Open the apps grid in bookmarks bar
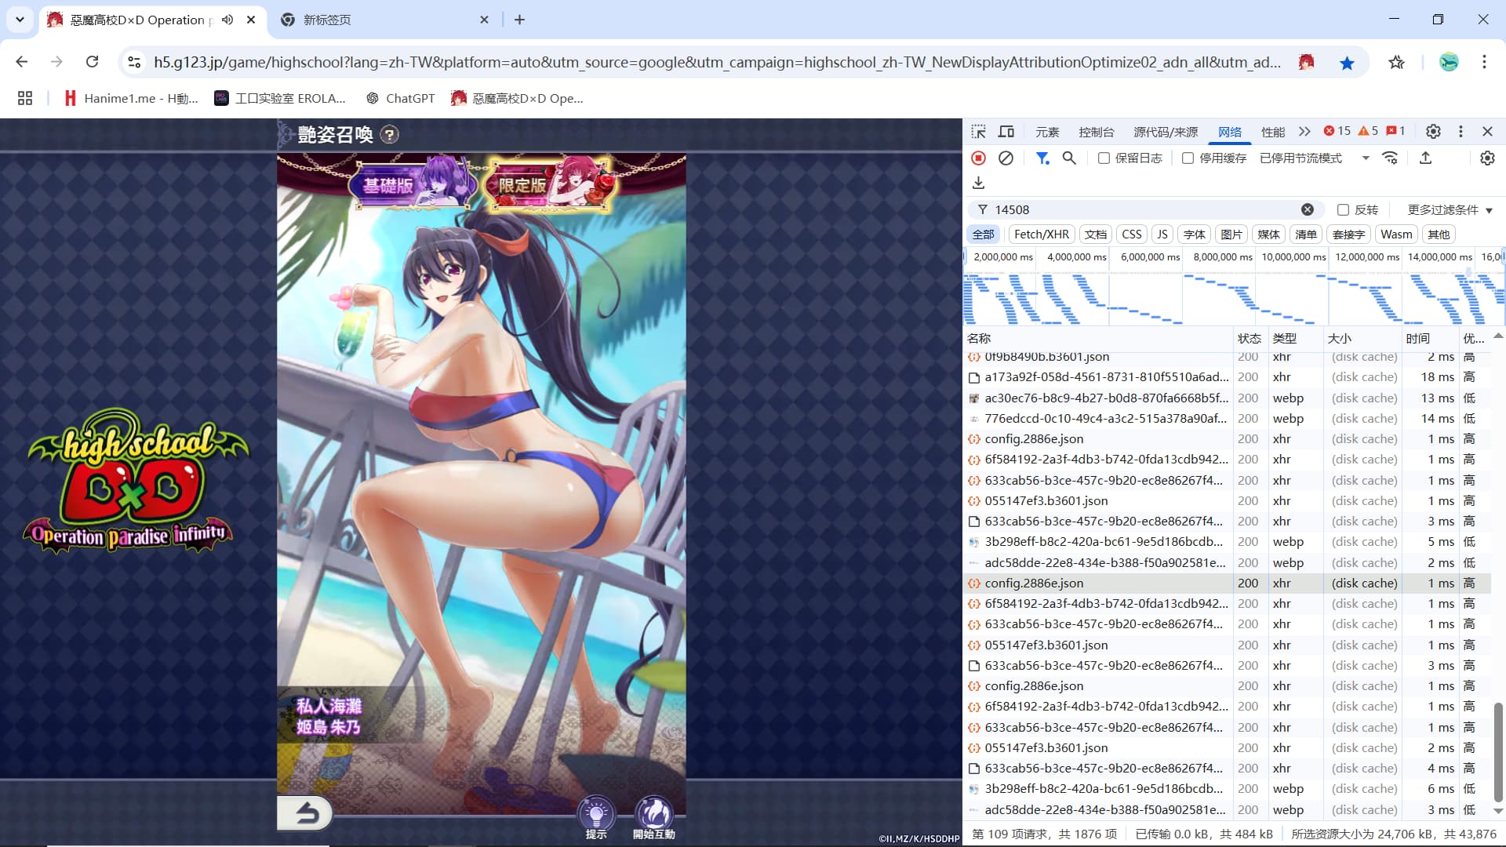The width and height of the screenshot is (1506, 847). point(25,98)
